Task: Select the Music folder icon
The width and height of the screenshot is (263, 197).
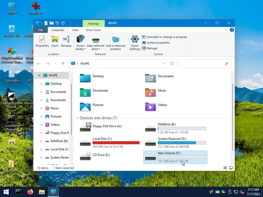Action: coord(151,92)
